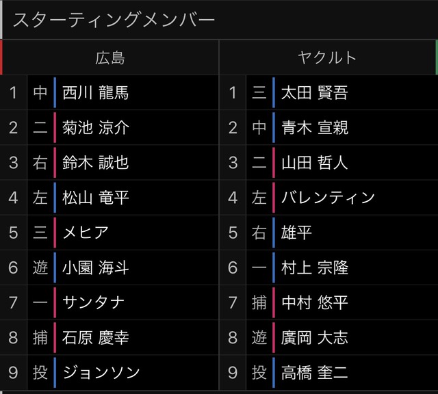This screenshot has width=438, height=394.
Task: Open player 村上 宗隆
Action: [315, 267]
